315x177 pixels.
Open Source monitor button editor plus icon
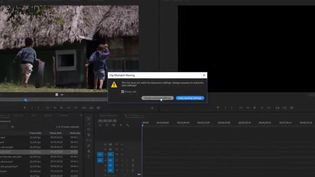point(152,108)
